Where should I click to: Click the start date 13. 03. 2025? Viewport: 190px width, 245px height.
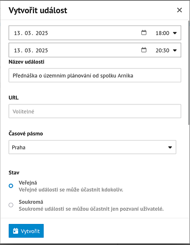[x=31, y=33]
